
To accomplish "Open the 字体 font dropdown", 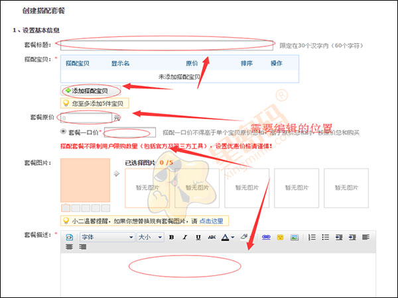I will coord(107,237).
